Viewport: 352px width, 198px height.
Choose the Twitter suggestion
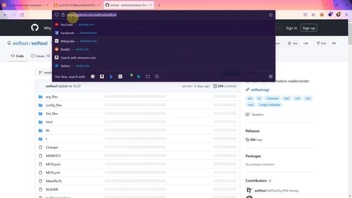164,66
